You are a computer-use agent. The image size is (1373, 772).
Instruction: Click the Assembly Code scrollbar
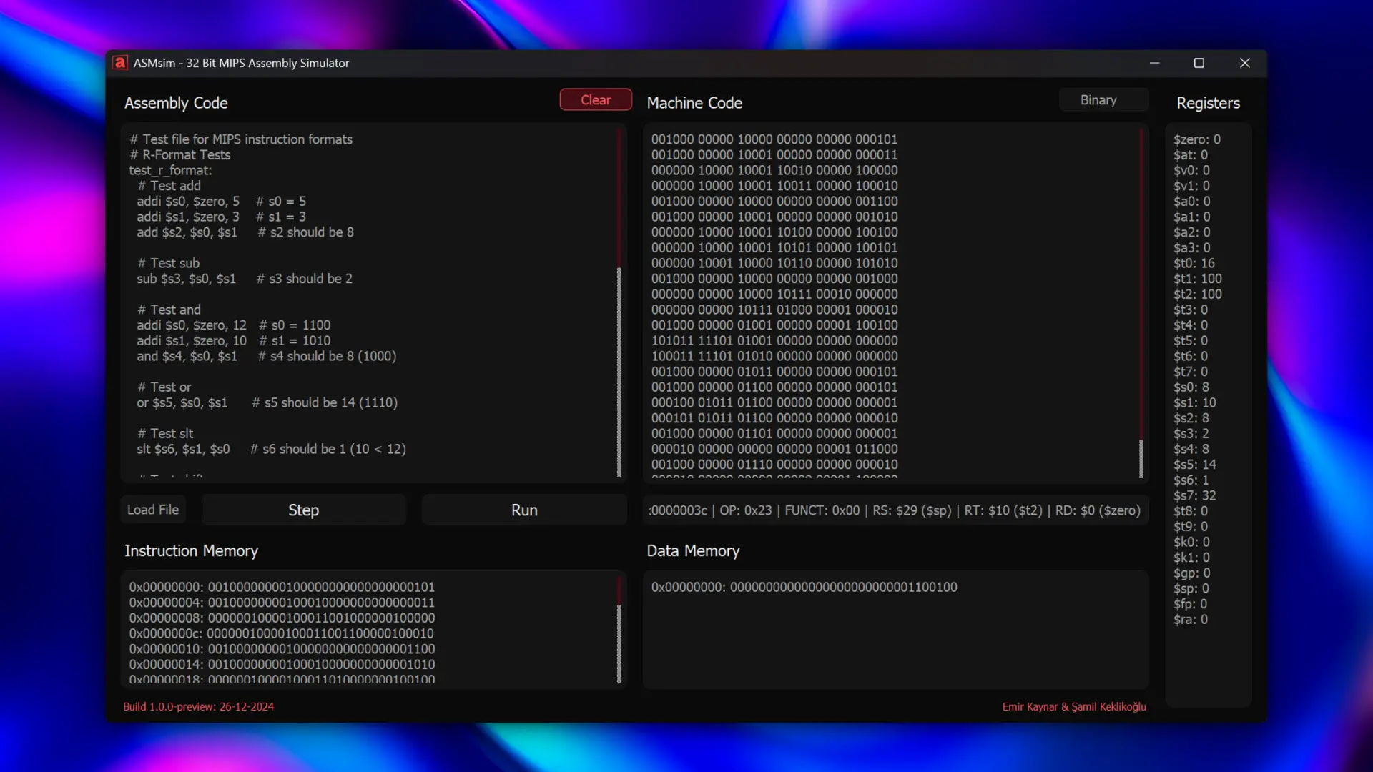(x=619, y=372)
